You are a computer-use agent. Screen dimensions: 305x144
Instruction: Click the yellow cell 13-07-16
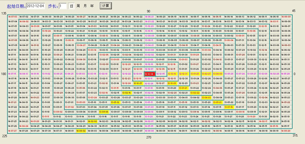pos(229,107)
